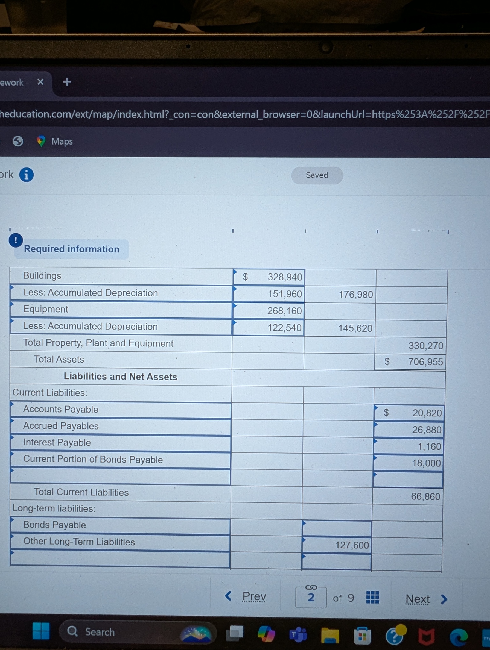Open the globe bookmark icon
490x650 pixels.
click(18, 141)
